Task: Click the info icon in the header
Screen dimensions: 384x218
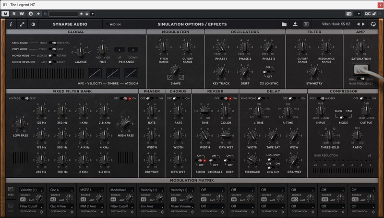Action: 11,24
